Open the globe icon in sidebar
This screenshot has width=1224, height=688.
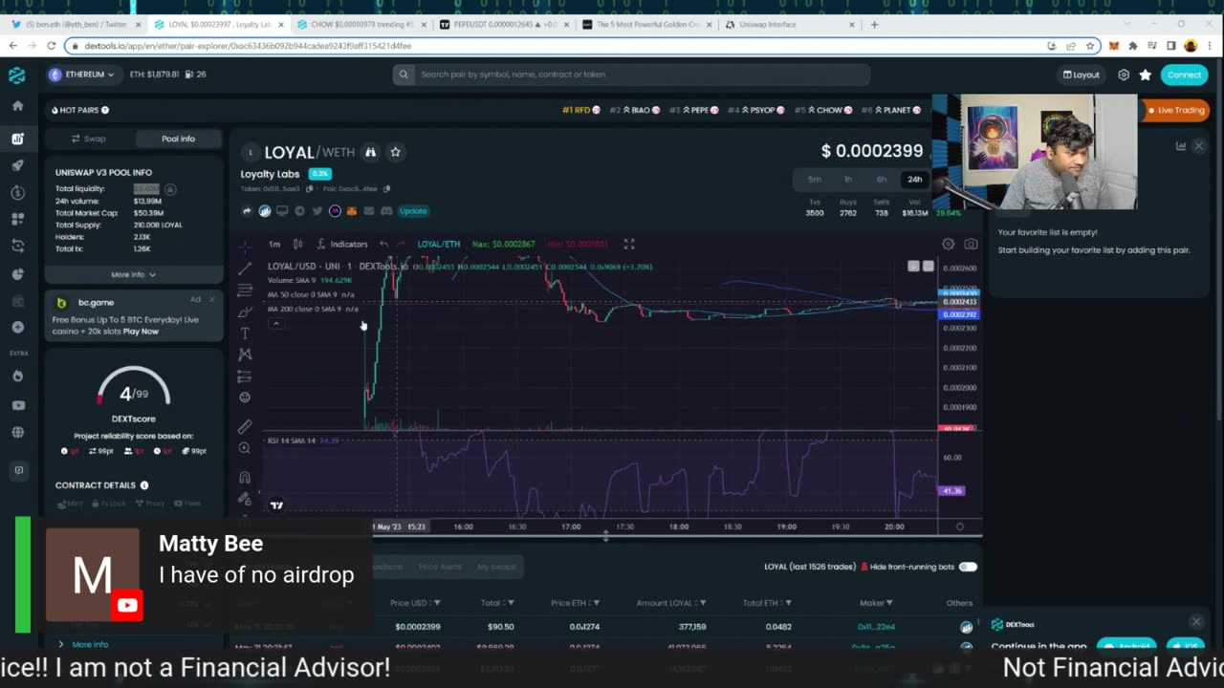pos(17,432)
